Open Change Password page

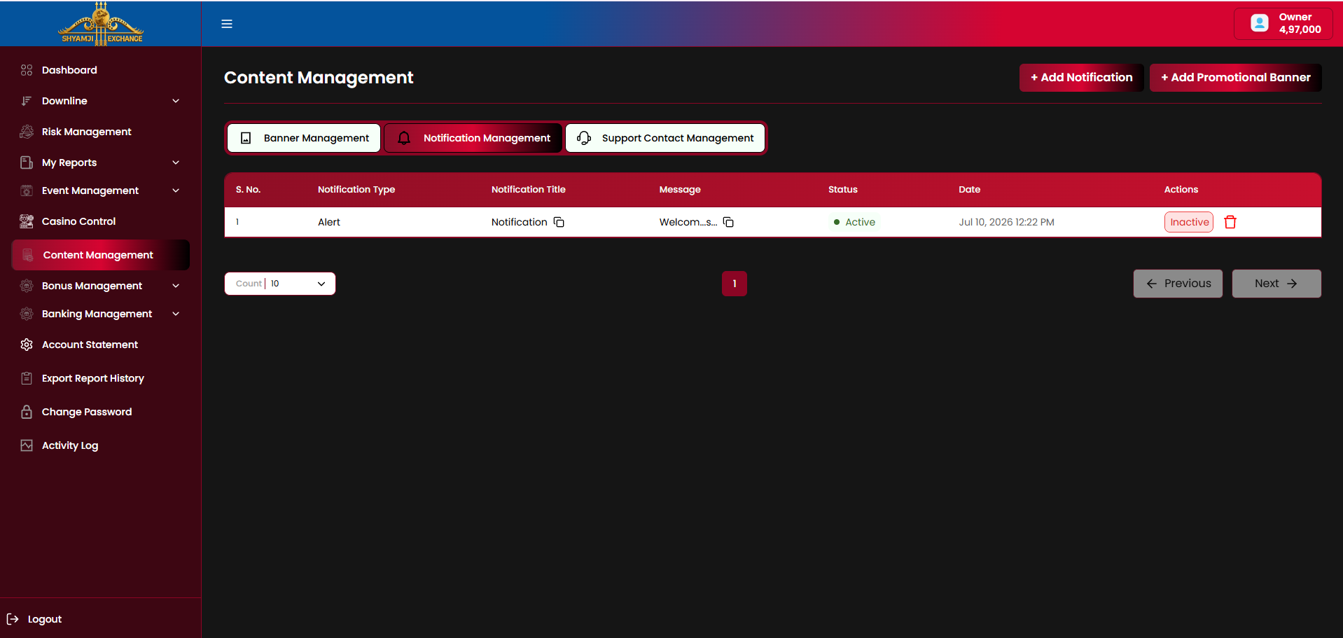coord(86,412)
